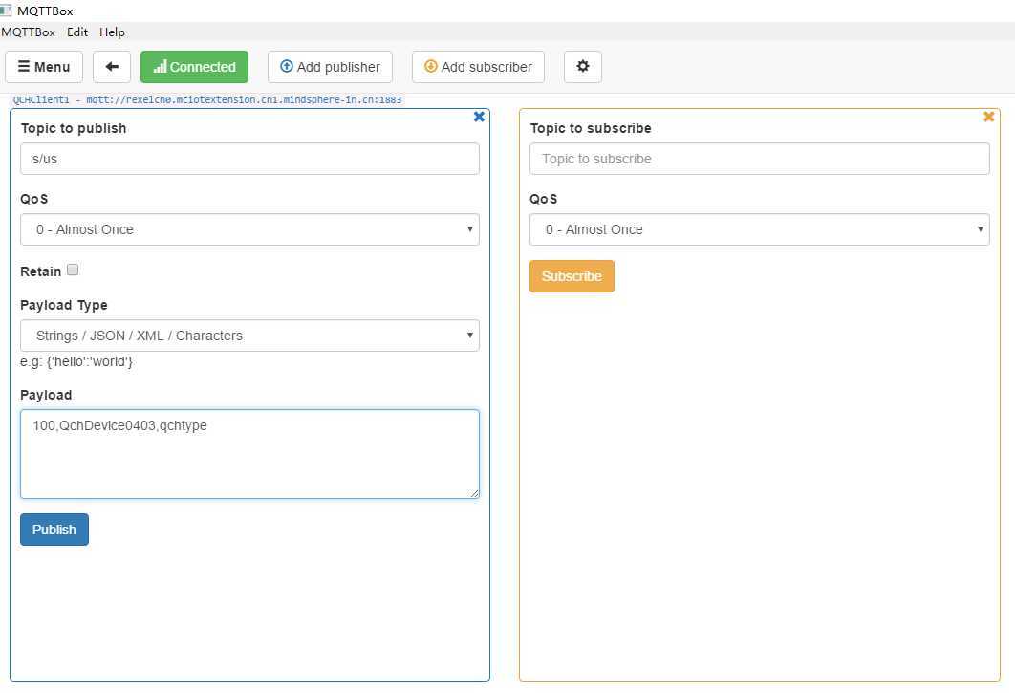Screen dimensions: 1015x693
Task: Click the MQTTBox app icon in the title bar
Action: (x=6, y=11)
